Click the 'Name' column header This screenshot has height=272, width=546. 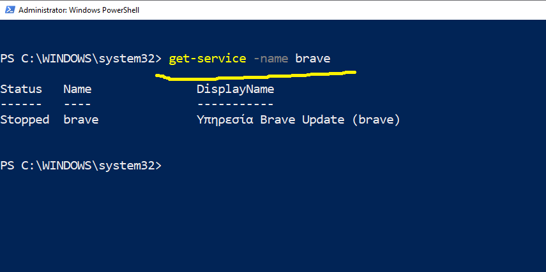tap(77, 89)
